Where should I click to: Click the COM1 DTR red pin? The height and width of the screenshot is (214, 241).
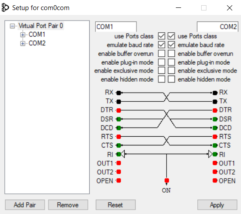pyautogui.click(x=119, y=110)
